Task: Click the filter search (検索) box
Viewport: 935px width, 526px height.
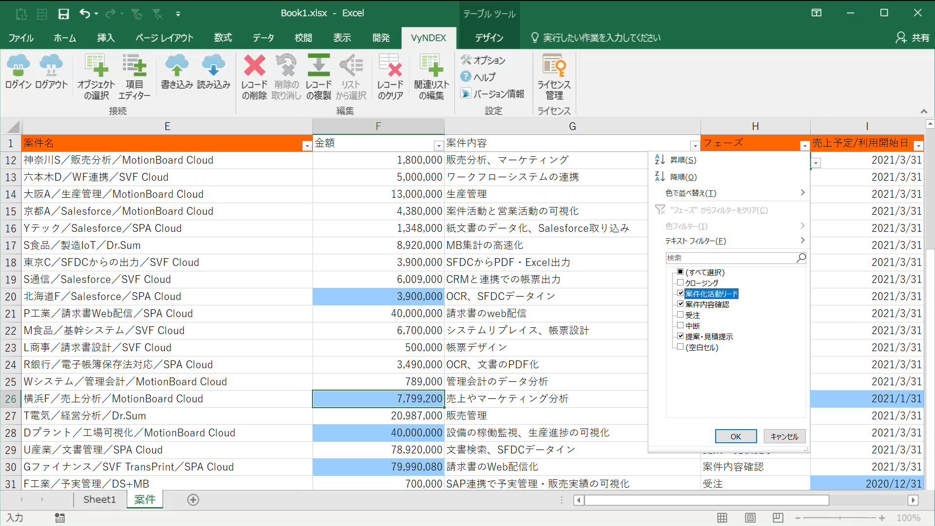Action: 730,258
